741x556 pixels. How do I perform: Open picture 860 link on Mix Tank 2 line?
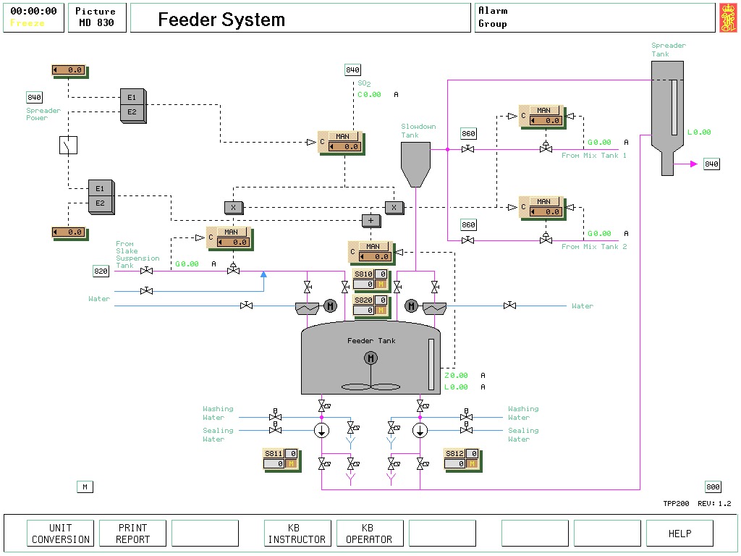tap(468, 225)
